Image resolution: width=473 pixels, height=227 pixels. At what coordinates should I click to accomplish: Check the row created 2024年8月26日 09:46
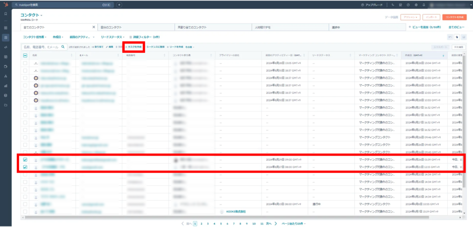[25, 137]
